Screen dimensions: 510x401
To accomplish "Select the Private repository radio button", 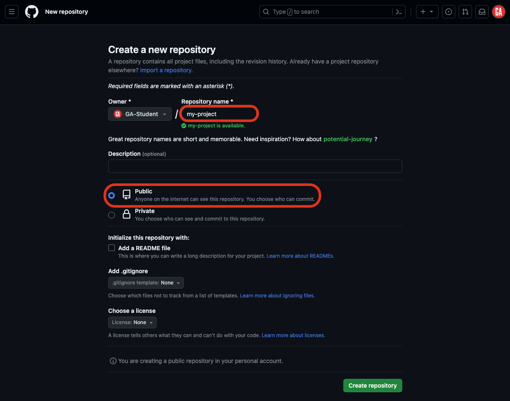I will pyautogui.click(x=112, y=215).
